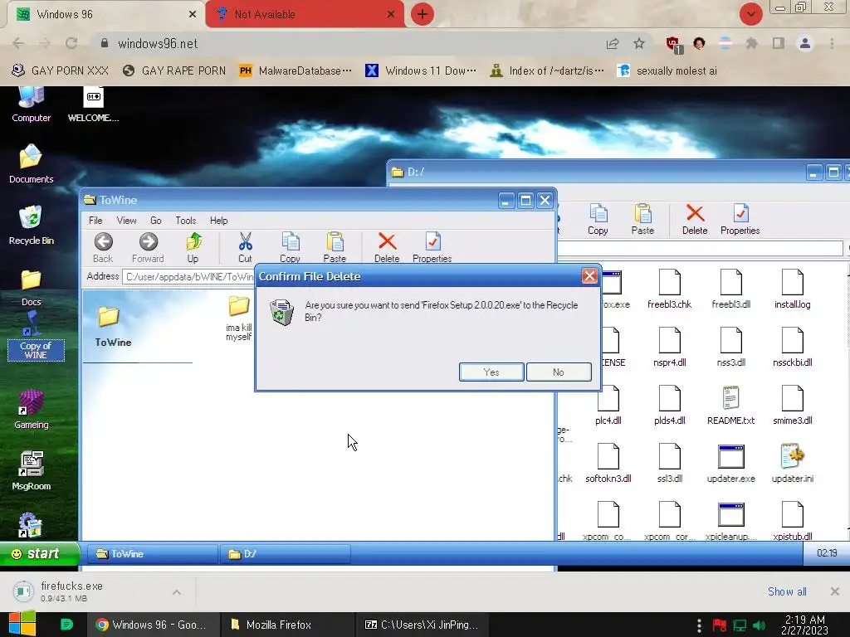
Task: Expand download item options chevron
Action: point(177,592)
